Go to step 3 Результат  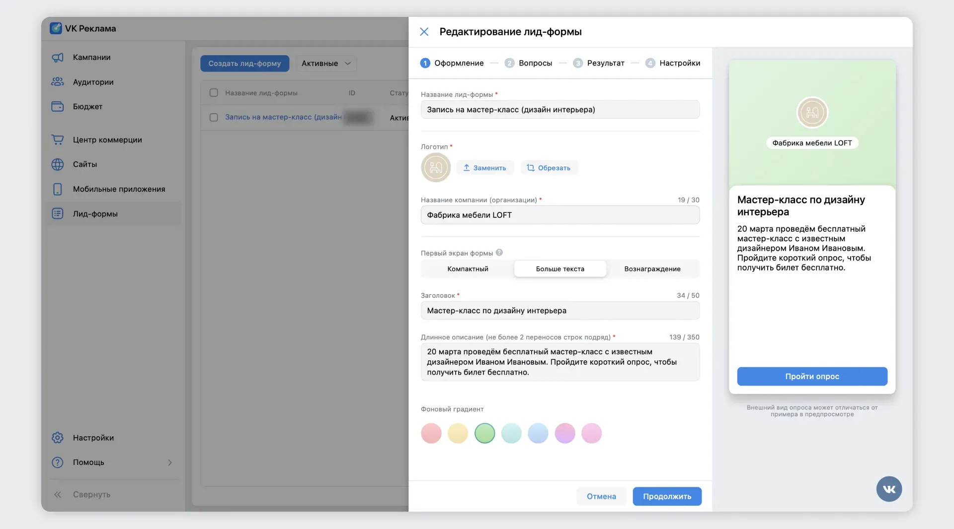599,63
